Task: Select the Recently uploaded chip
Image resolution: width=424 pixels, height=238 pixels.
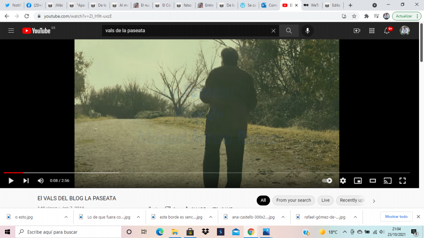Action: point(352,200)
